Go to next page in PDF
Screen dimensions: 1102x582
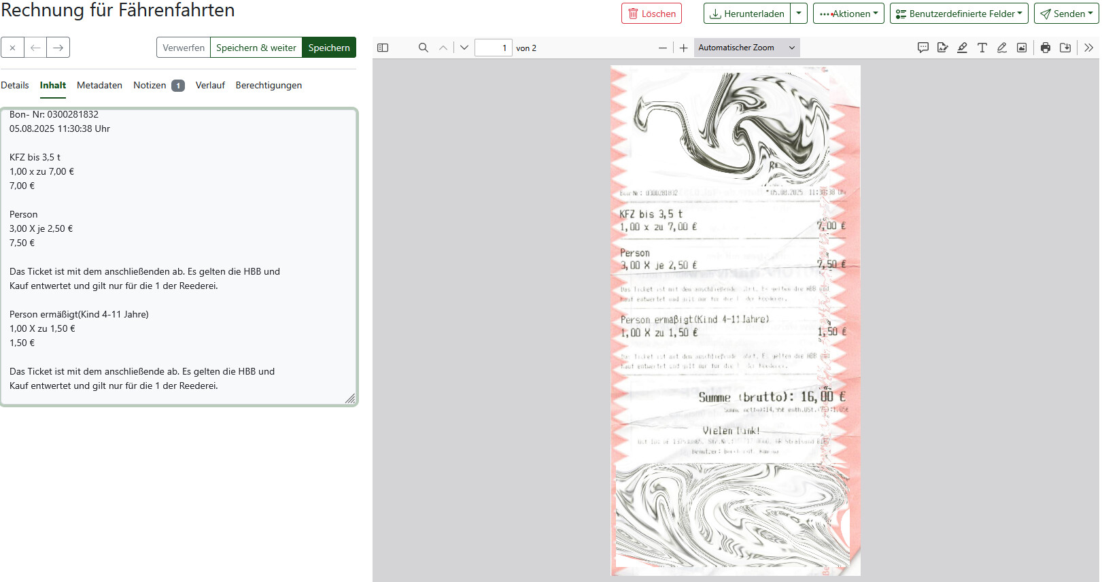point(464,48)
